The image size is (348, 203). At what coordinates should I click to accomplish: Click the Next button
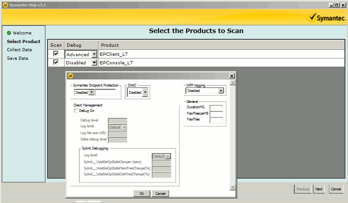319,189
